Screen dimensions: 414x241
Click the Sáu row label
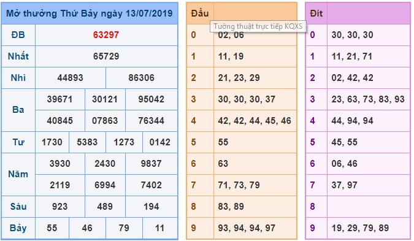tap(18, 207)
